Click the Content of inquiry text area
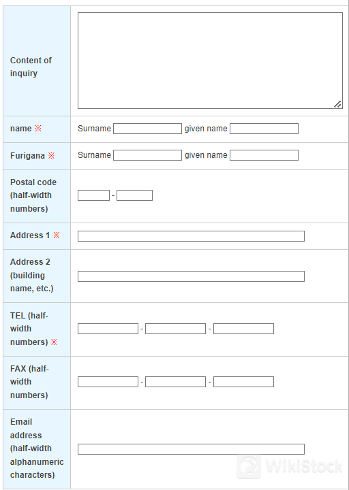The width and height of the screenshot is (349, 490). point(210,61)
